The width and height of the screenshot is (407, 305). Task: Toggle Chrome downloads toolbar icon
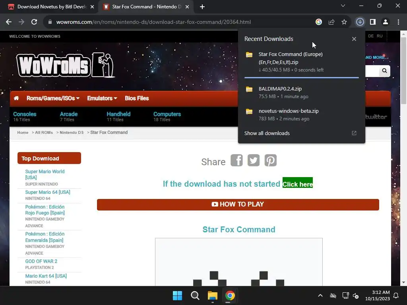[360, 22]
